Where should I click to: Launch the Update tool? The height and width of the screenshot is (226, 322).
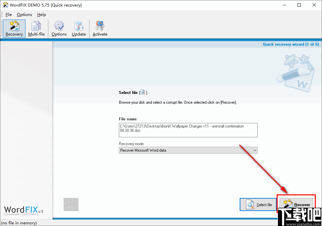pos(79,28)
